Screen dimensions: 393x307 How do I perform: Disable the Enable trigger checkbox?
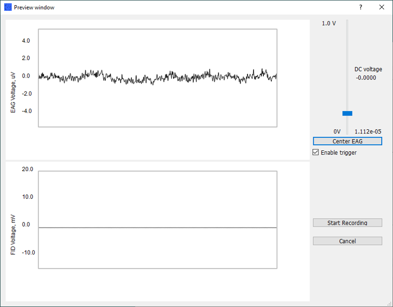pos(316,152)
